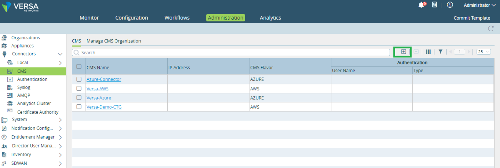Open the Workflows menu
Viewport: 500px width, 168px height.
(177, 18)
